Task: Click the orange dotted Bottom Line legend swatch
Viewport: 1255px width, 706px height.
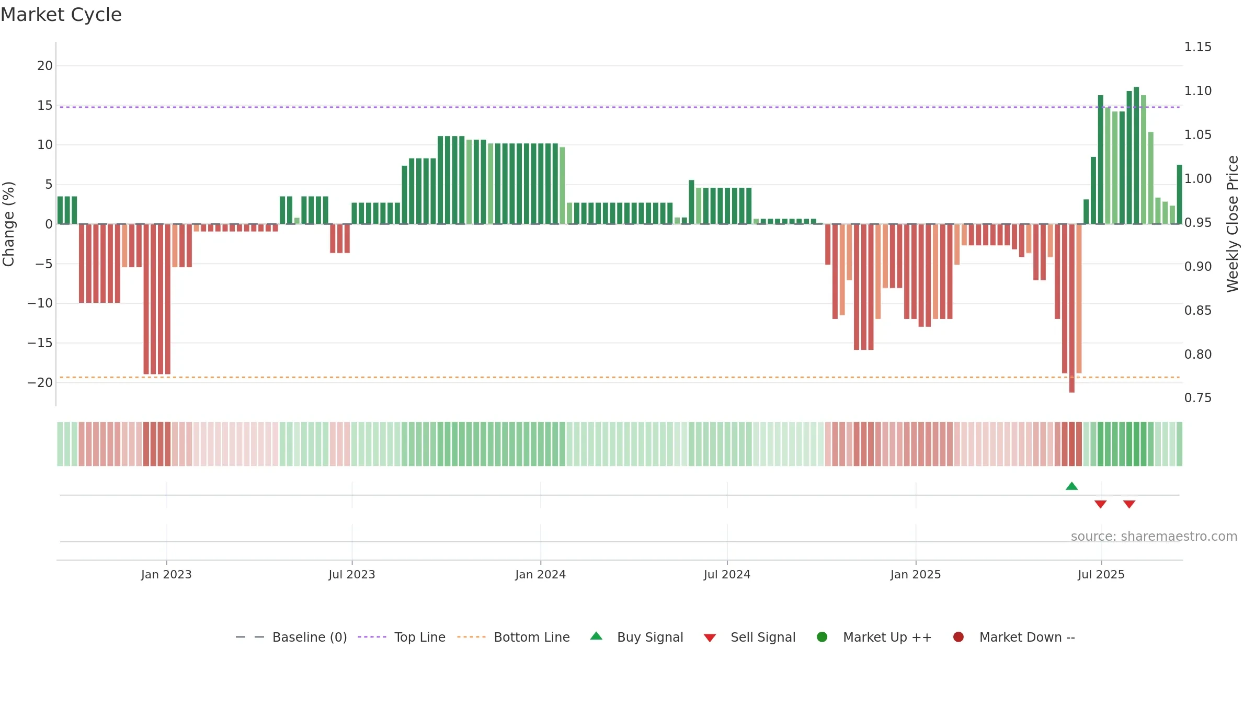Action: click(471, 637)
